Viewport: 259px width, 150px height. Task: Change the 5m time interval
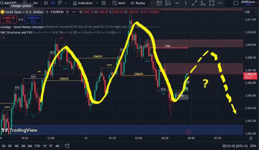[35, 3]
